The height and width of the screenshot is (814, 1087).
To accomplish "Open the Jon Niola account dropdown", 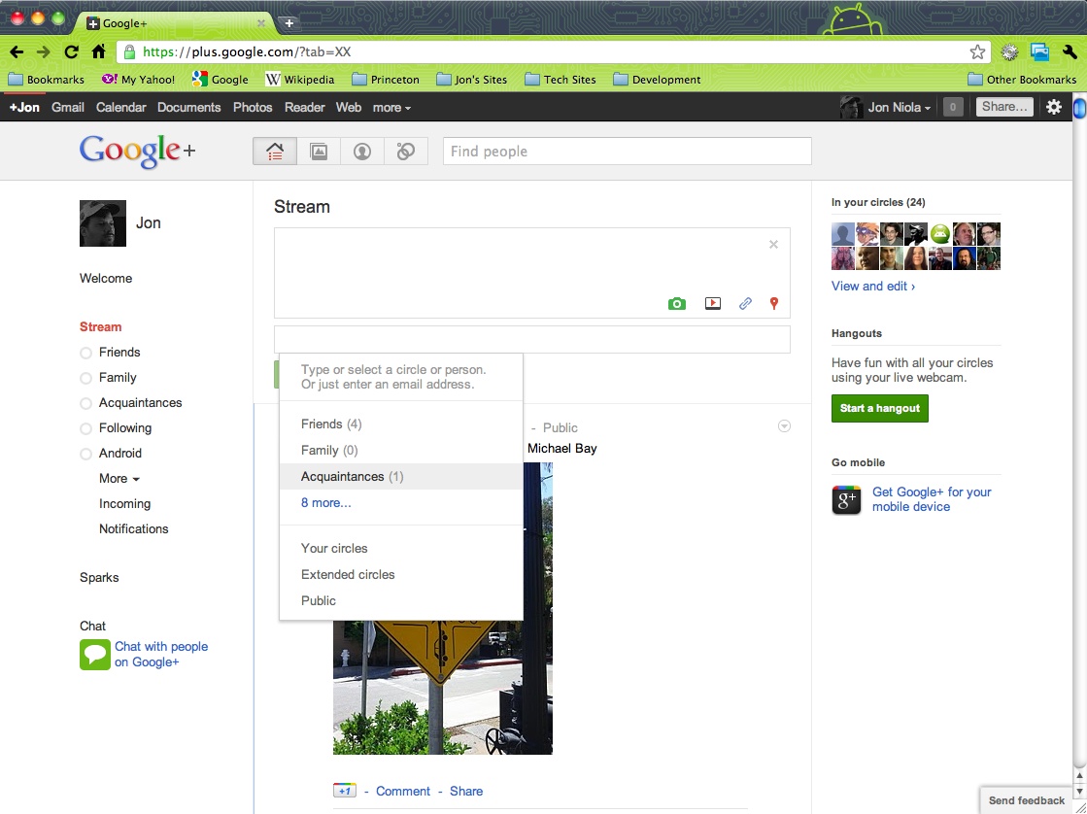I will (900, 108).
